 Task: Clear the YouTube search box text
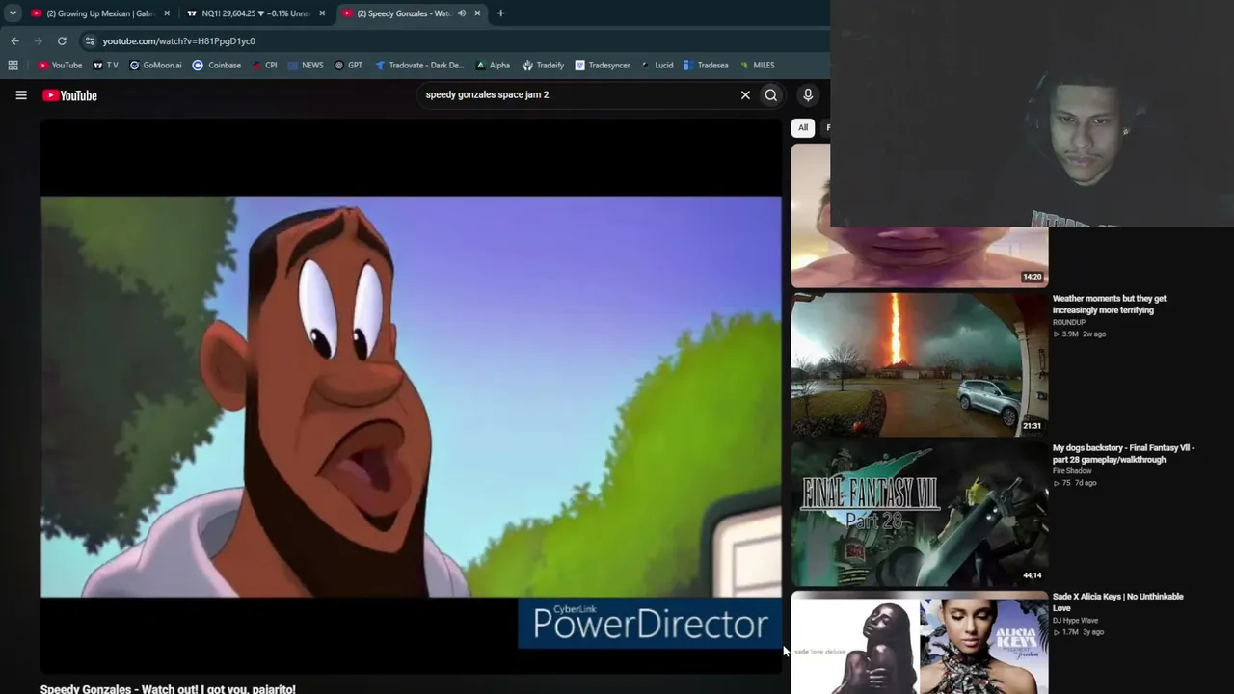745,95
